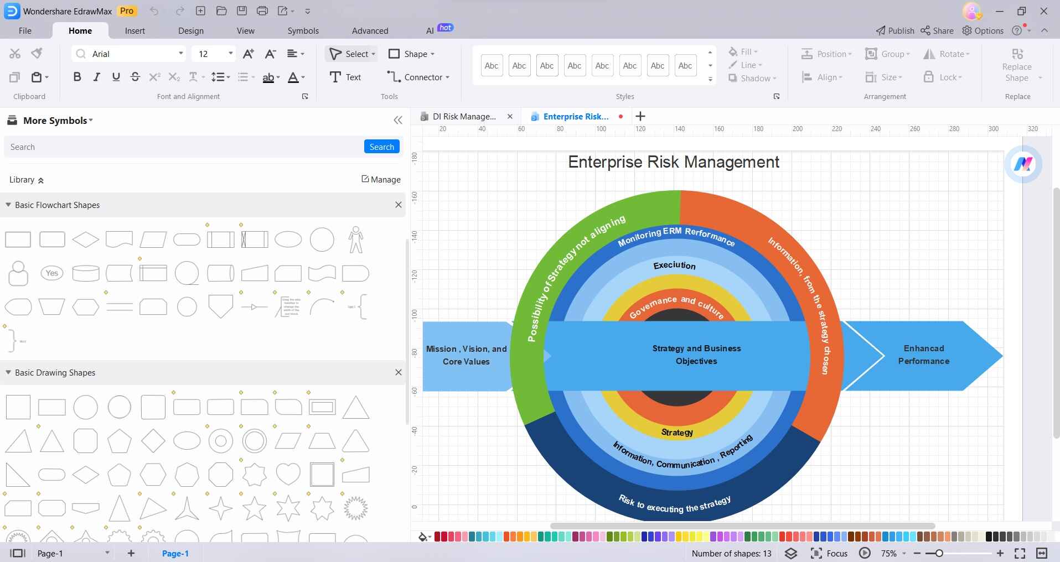This screenshot has width=1060, height=562.
Task: Select the Text tool
Action: pos(345,77)
